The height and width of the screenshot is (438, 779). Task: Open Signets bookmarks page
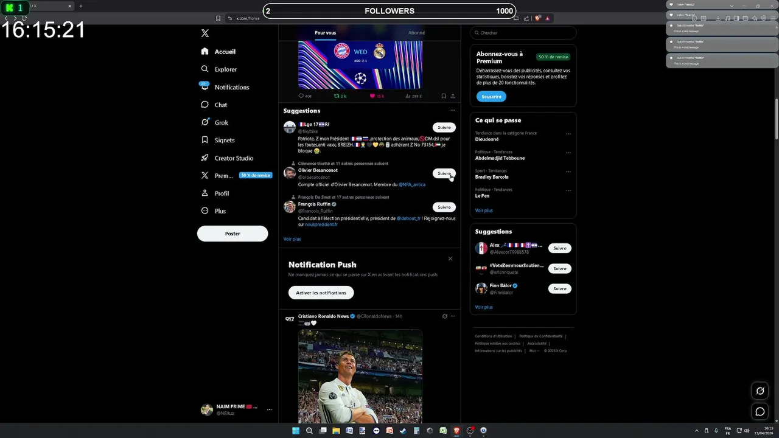(218, 140)
